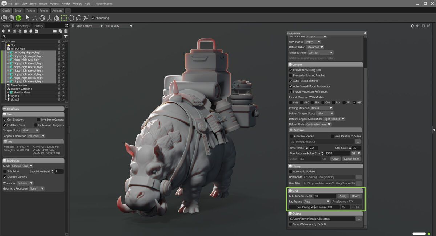
Task: Activate the rectangular marquee selection tool
Action: [x=64, y=18]
